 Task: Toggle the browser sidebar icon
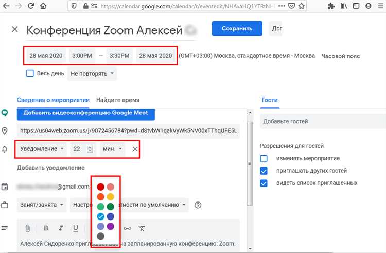pos(356,6)
